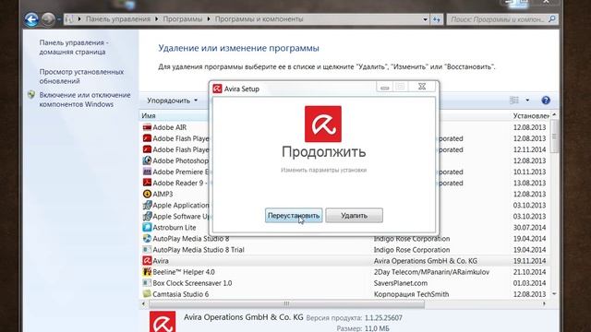Click the Beeline Helper 4.0 icon

coord(147,272)
